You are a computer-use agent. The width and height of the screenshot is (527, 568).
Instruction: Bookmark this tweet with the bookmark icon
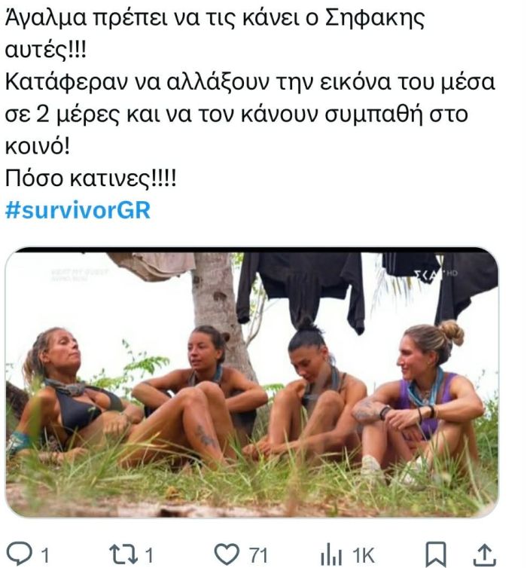tap(435, 554)
